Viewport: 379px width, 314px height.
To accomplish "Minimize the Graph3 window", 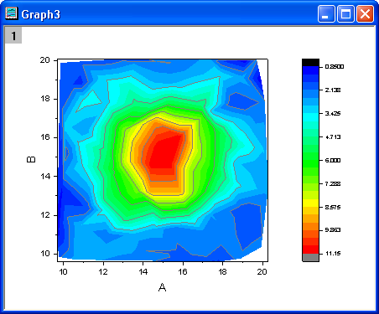I will click(326, 13).
